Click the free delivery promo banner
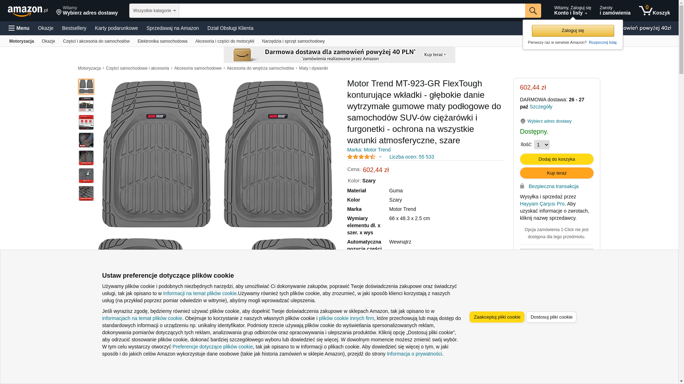Image resolution: width=684 pixels, height=384 pixels. point(339,55)
